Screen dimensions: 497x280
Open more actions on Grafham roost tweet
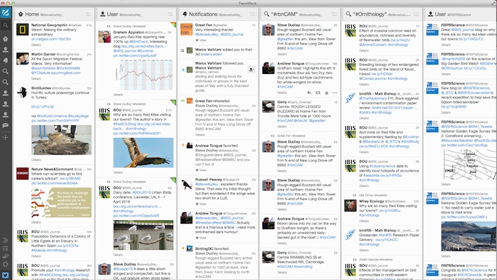(x=335, y=93)
